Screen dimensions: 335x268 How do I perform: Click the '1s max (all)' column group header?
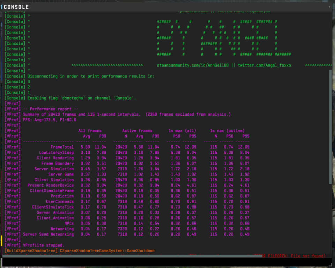182,131
